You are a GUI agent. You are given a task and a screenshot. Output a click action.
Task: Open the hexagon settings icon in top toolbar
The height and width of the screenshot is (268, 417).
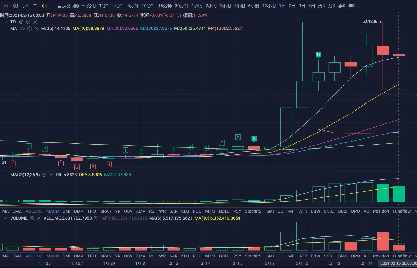[x=16, y=6]
